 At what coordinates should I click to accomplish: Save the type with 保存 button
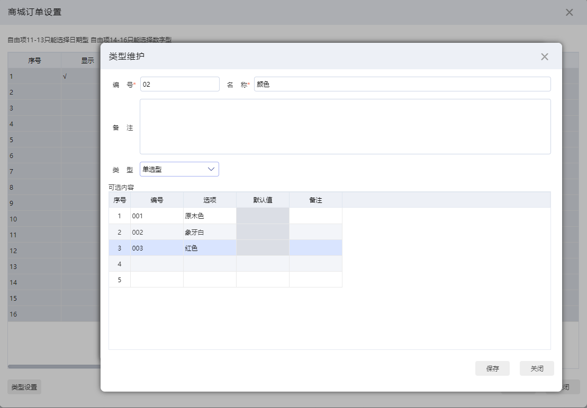492,368
